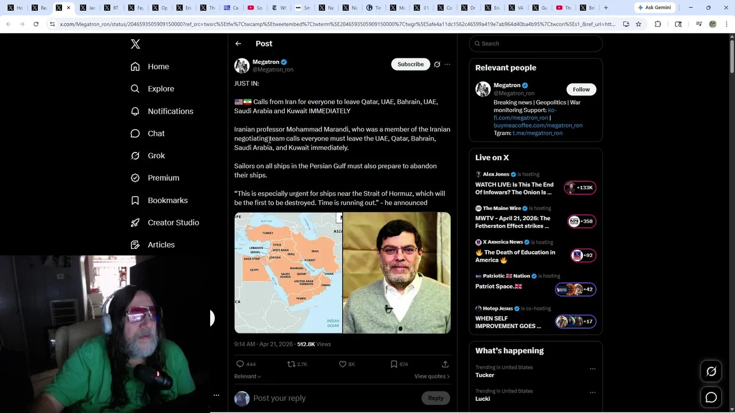Click the share icon under the post

pyautogui.click(x=445, y=364)
